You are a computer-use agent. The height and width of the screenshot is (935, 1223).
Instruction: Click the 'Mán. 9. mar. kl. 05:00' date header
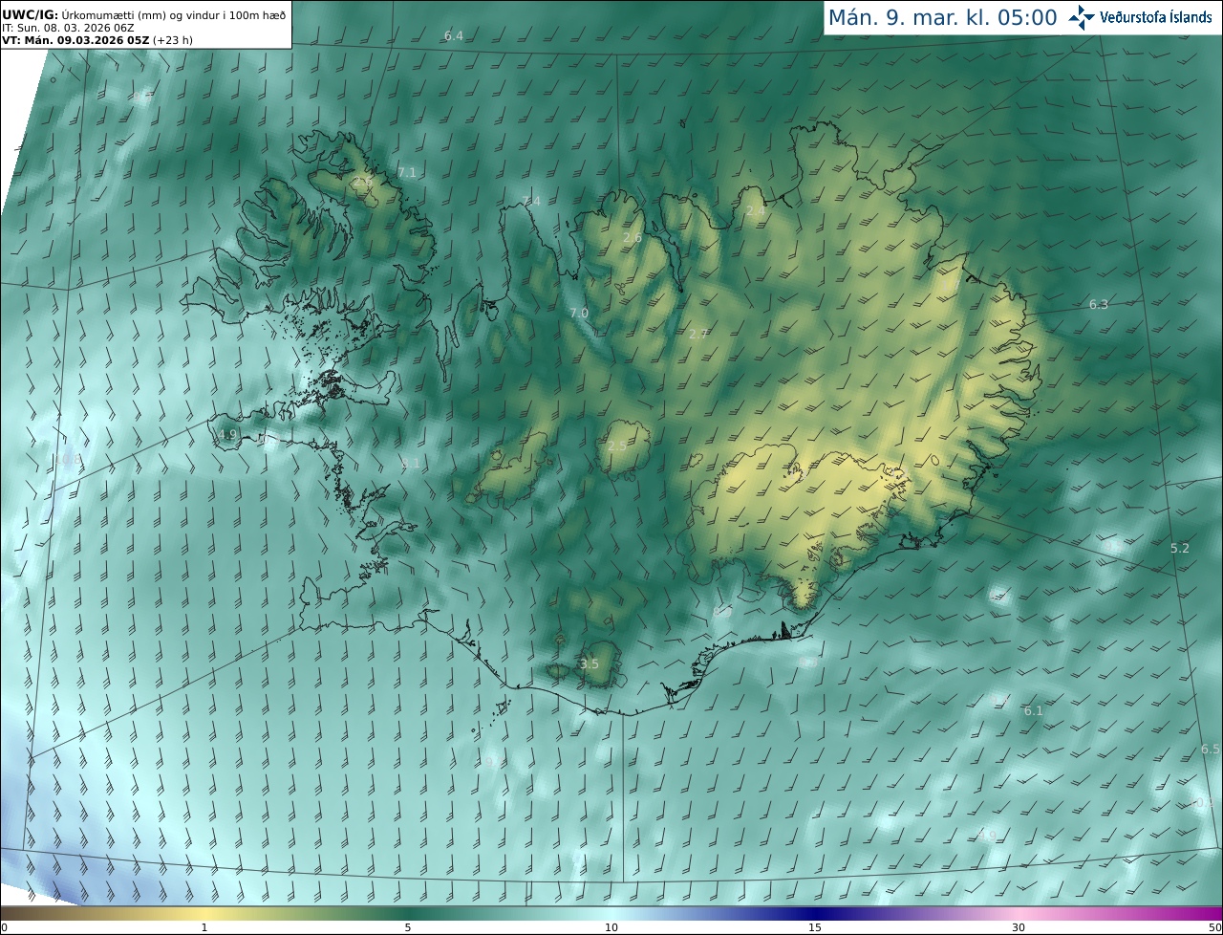tap(942, 17)
